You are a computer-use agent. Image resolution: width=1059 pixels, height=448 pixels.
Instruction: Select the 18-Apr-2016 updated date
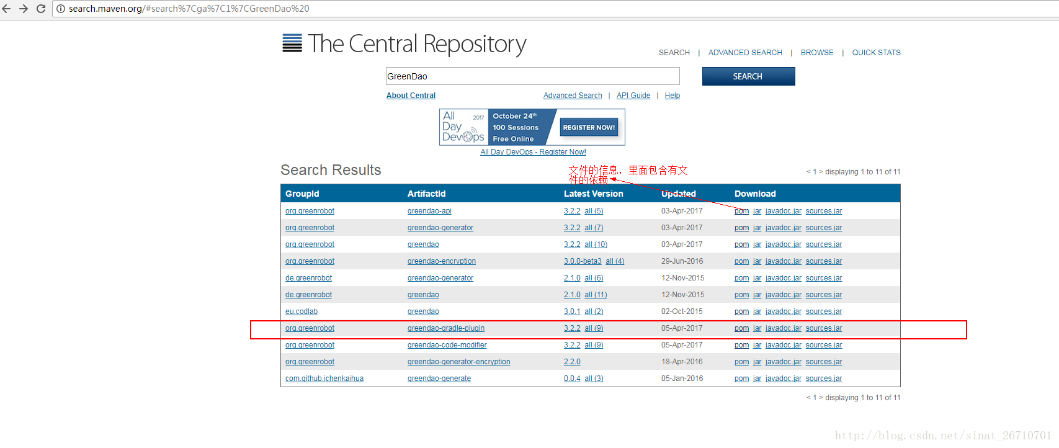[682, 362]
